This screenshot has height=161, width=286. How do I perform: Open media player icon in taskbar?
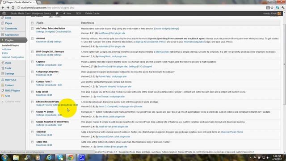pyautogui.click(x=38, y=157)
